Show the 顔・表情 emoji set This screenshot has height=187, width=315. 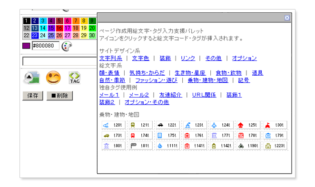click(109, 73)
